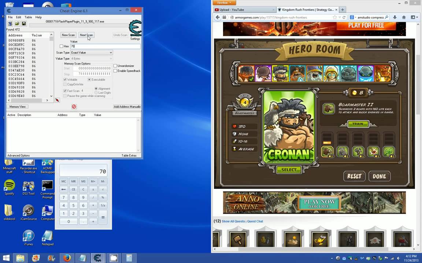
Task: Click Firefox downloads arrow icon
Action: 395,17
